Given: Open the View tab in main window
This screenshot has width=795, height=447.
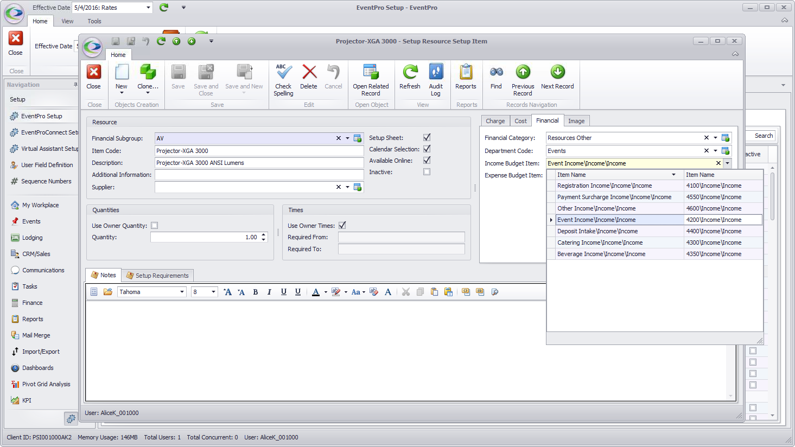Looking at the screenshot, I should coord(68,21).
